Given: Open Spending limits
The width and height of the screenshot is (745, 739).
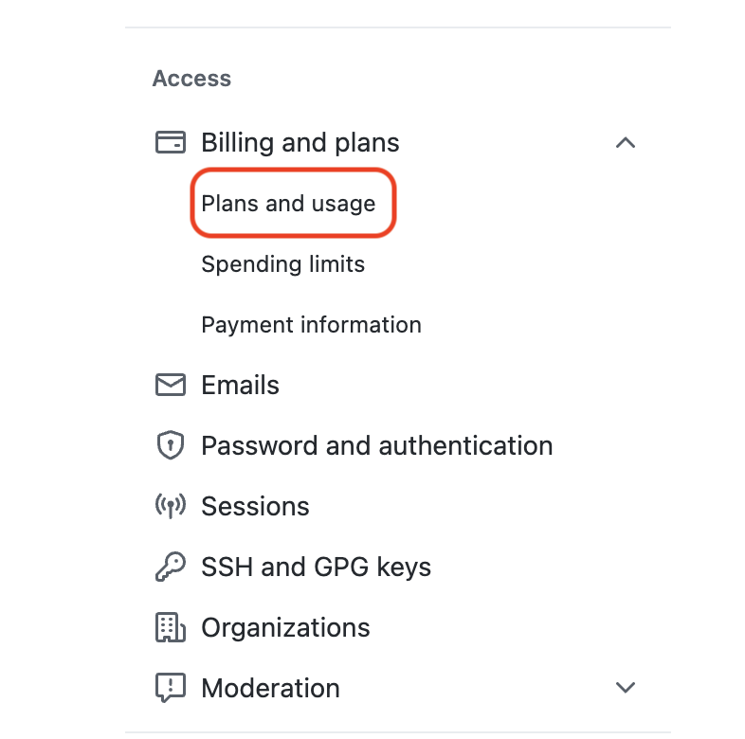Looking at the screenshot, I should click(x=282, y=264).
